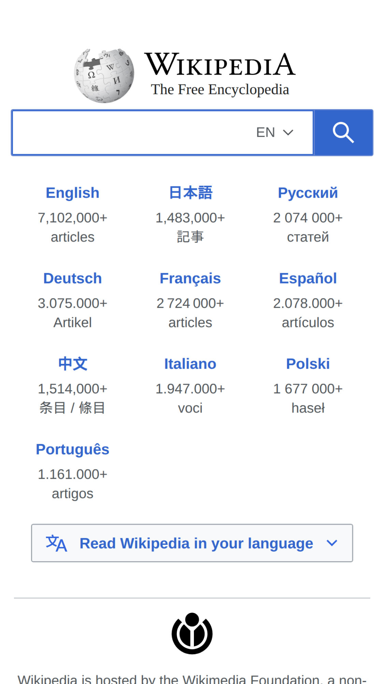Screen dimensions: 384x684
Task: Select the Deutsch Wikipedia link
Action: (72, 278)
